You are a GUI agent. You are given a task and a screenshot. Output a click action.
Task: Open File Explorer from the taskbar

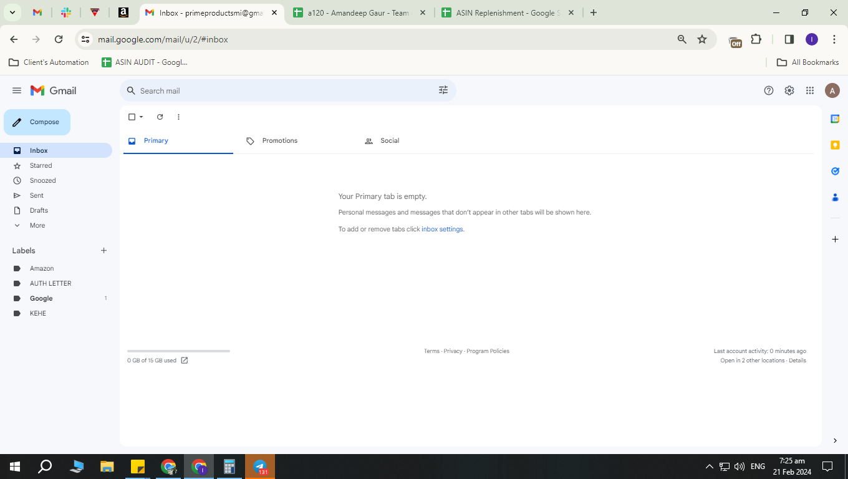(107, 467)
